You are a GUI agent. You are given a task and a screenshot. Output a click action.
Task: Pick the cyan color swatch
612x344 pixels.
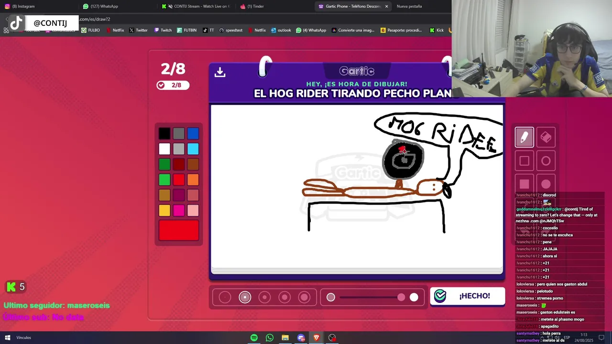[193, 149]
